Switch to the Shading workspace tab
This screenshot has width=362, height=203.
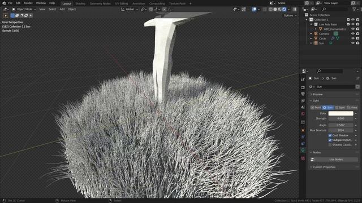(x=80, y=3)
